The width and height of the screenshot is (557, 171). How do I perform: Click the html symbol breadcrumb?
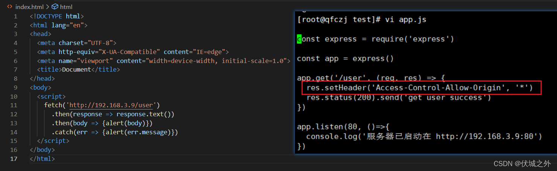(x=66, y=7)
